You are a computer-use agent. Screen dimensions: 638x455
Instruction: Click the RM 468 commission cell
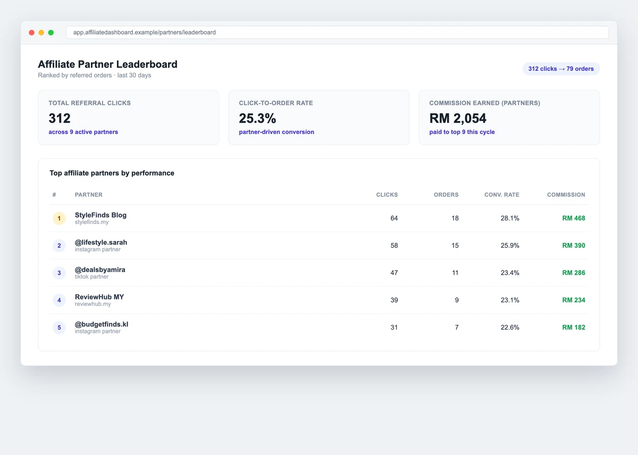tap(574, 218)
